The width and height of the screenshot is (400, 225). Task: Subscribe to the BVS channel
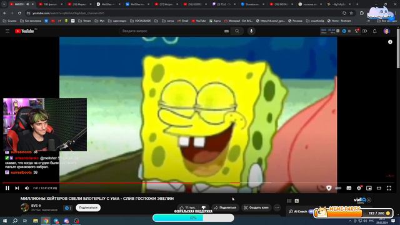click(88, 207)
